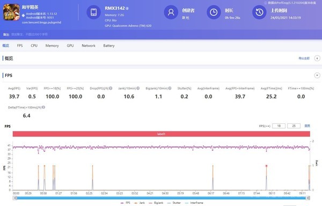Screen dimensions: 322x206
Task: Switch to the Battery tab
Action: click(109, 46)
